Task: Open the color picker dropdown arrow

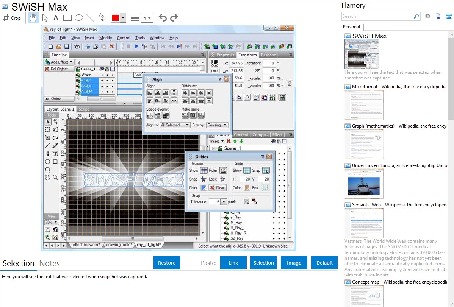Action: 123,18
